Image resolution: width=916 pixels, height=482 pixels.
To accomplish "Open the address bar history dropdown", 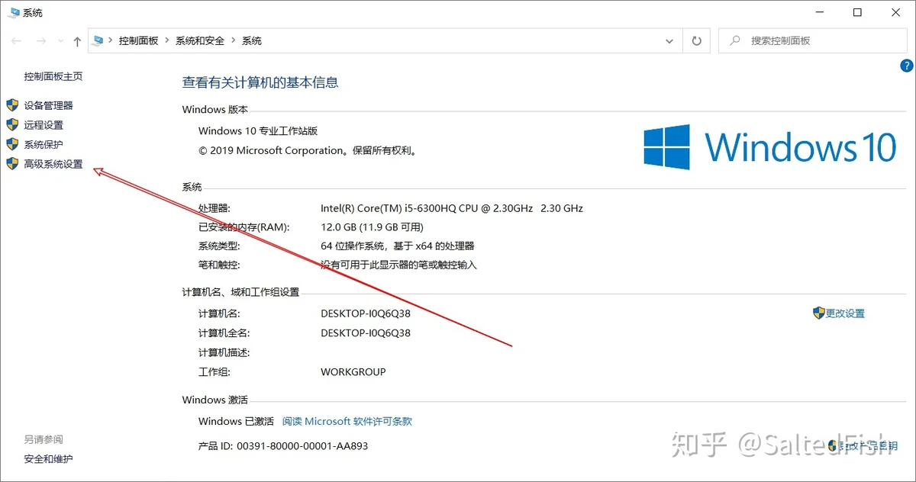I will pos(669,41).
